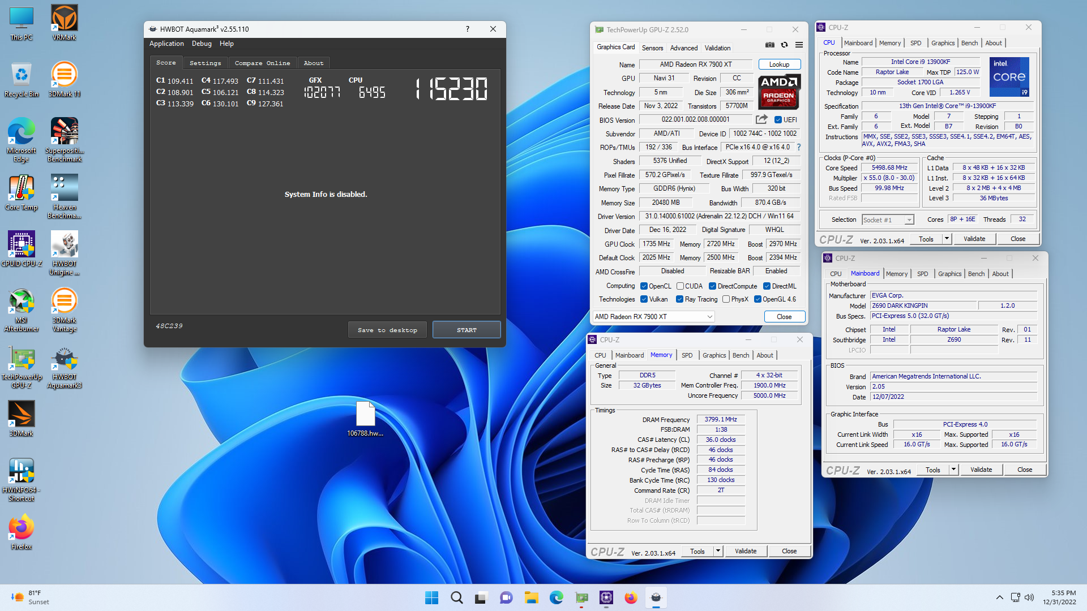
Task: Toggle the PhysX checkbox
Action: 726,299
